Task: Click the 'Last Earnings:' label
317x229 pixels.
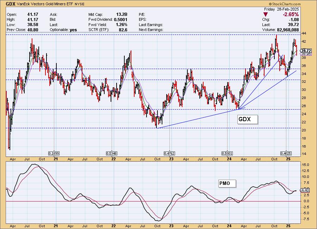Action: (x=151, y=25)
